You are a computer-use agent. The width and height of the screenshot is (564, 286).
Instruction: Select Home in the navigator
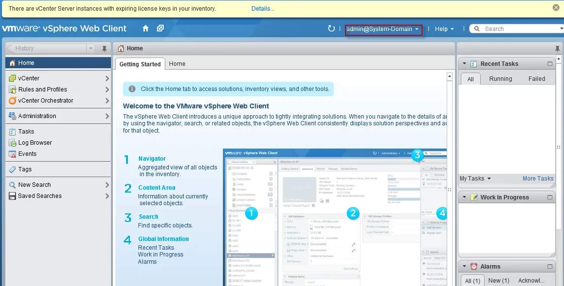pos(58,63)
